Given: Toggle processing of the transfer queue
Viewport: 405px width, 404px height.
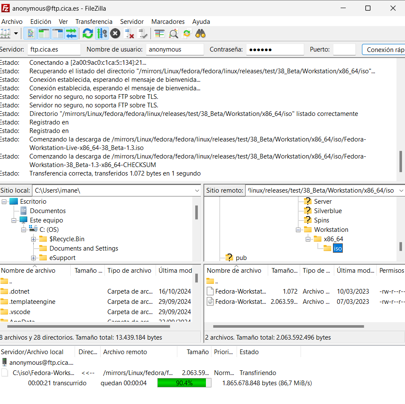Looking at the screenshot, I should coord(102,33).
